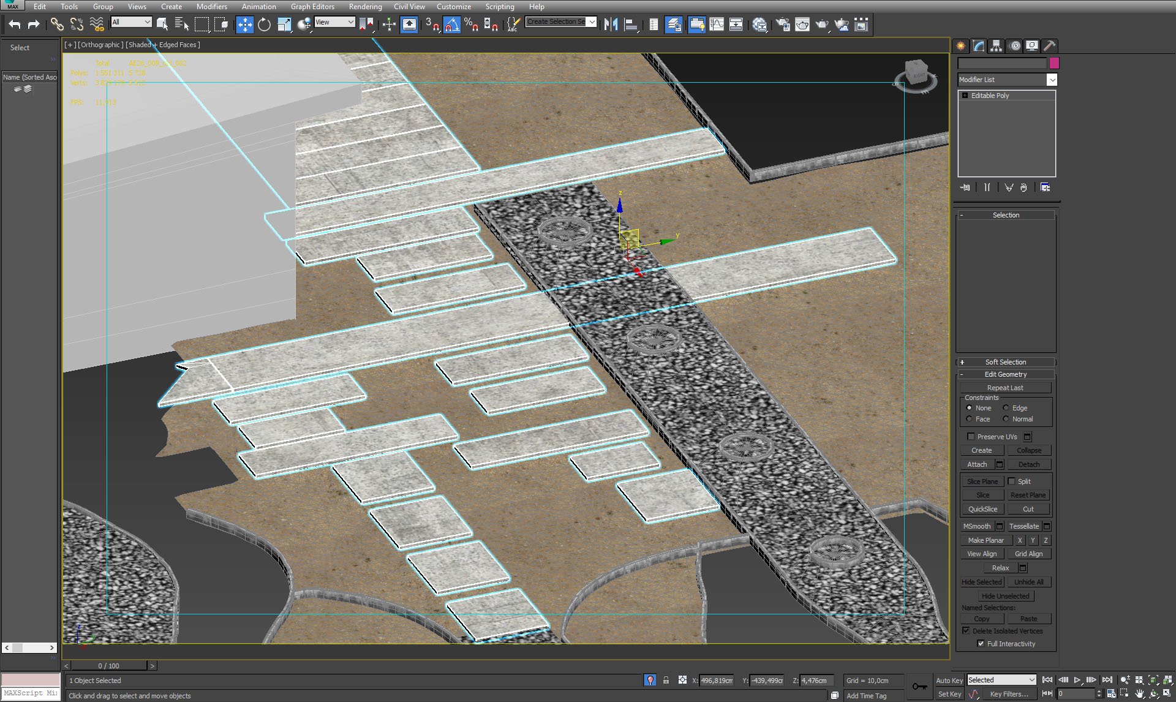
Task: Open the Curve Editor icon
Action: pos(717,25)
